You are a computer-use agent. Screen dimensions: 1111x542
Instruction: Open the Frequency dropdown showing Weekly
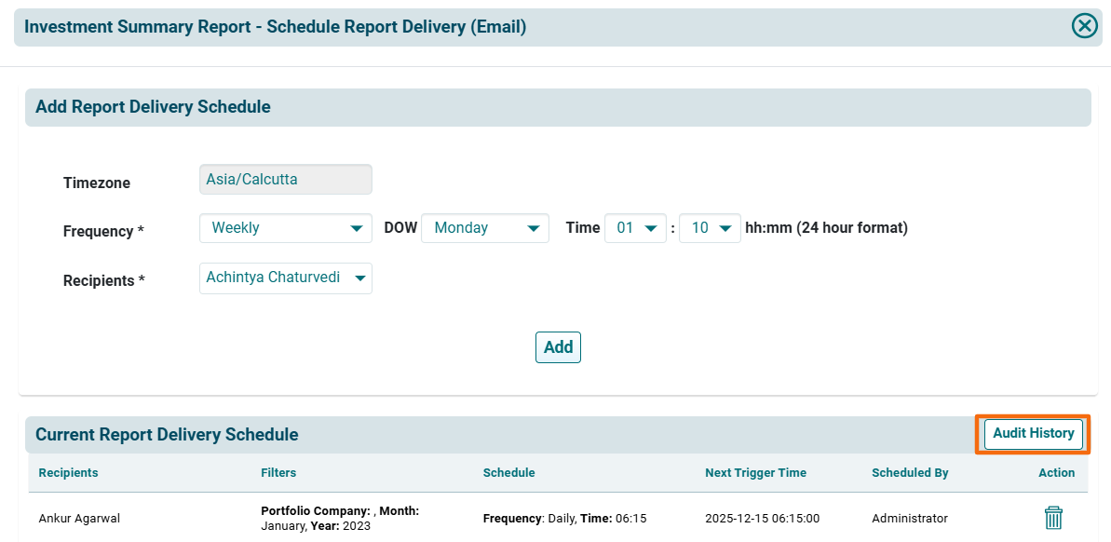[x=286, y=228]
